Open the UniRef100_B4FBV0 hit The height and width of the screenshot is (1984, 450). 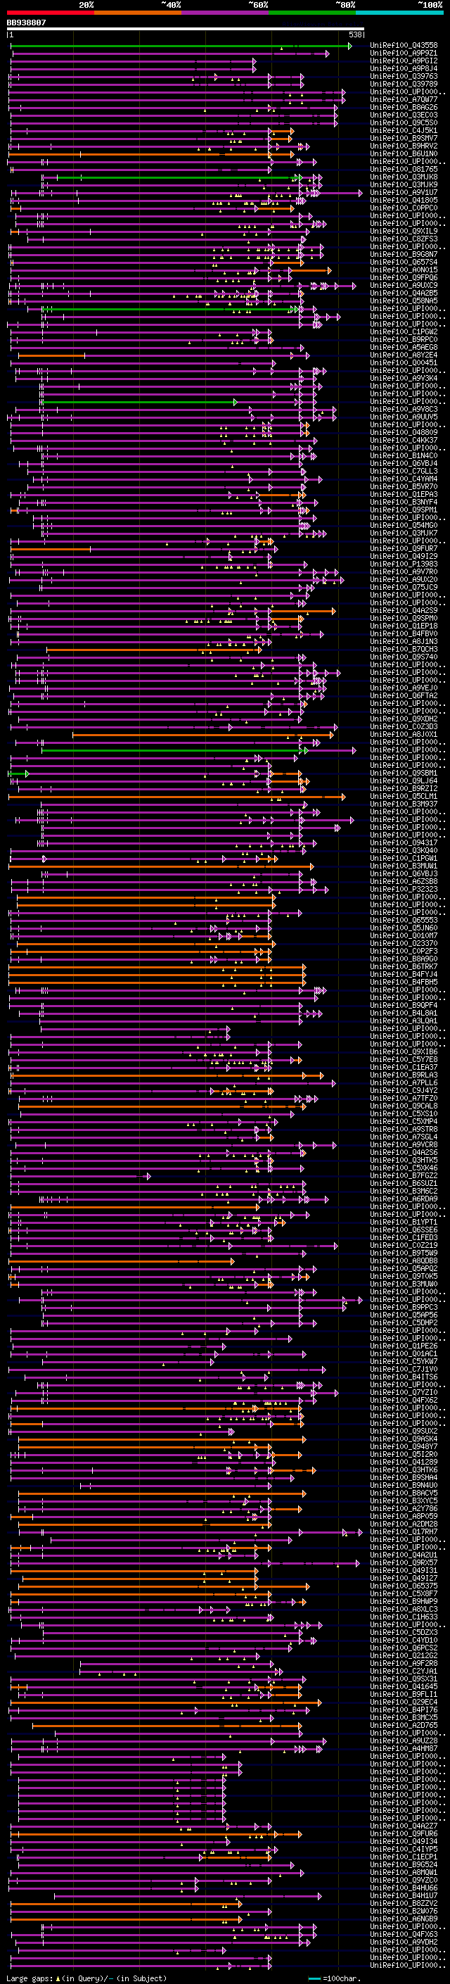[404, 634]
